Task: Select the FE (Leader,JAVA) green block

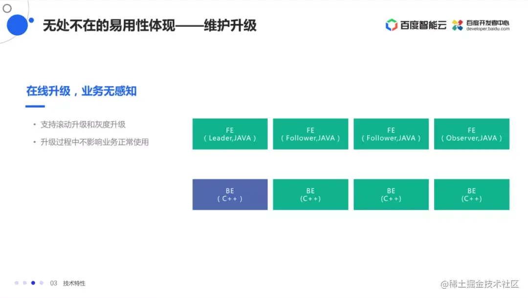Action: pos(230,134)
